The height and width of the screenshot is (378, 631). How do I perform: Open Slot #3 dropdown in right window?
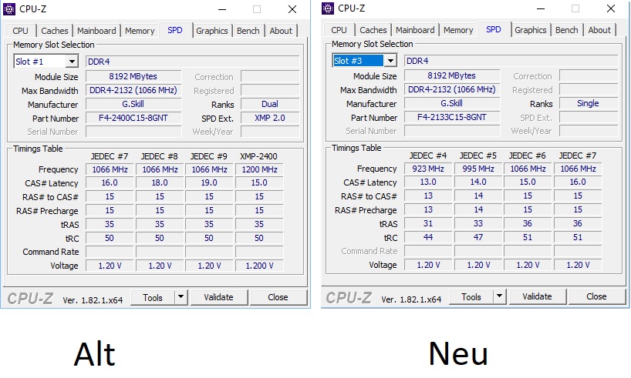tap(390, 61)
